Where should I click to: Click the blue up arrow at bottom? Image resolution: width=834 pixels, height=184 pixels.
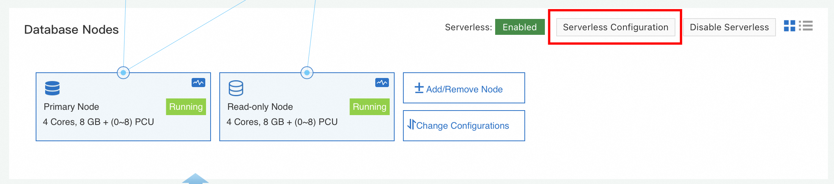click(195, 179)
